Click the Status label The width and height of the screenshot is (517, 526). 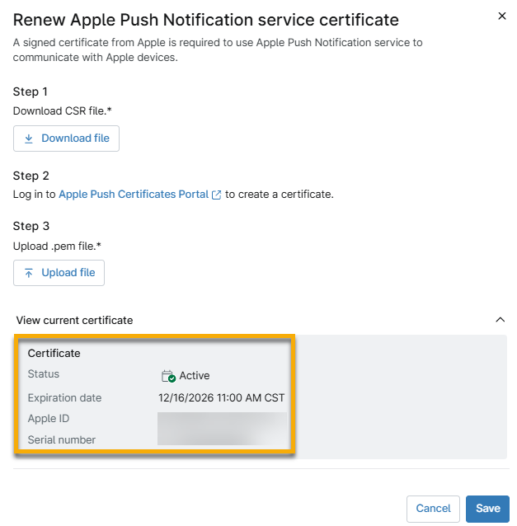coord(43,374)
